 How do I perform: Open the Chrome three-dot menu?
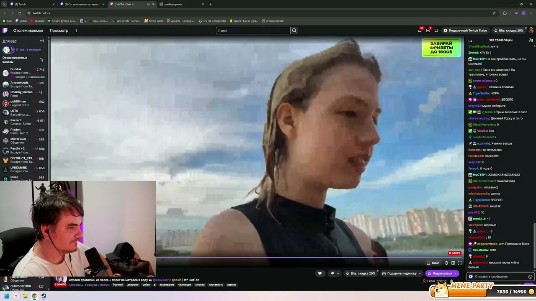tap(531, 13)
